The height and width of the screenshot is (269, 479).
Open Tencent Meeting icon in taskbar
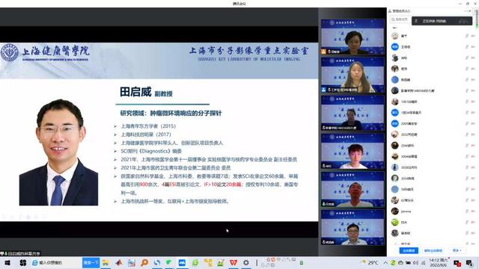182,262
